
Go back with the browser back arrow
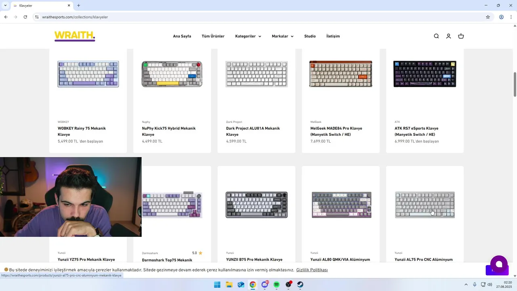(x=6, y=17)
